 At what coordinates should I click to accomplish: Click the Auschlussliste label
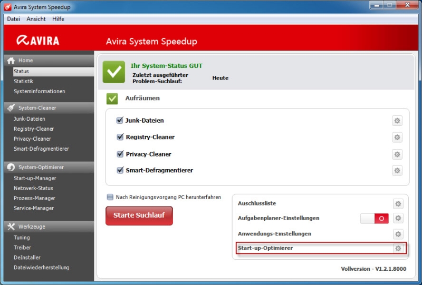pyautogui.click(x=257, y=203)
